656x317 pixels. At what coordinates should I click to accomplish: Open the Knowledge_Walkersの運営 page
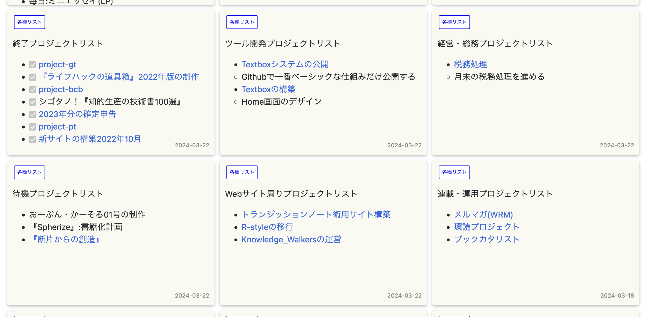point(291,240)
